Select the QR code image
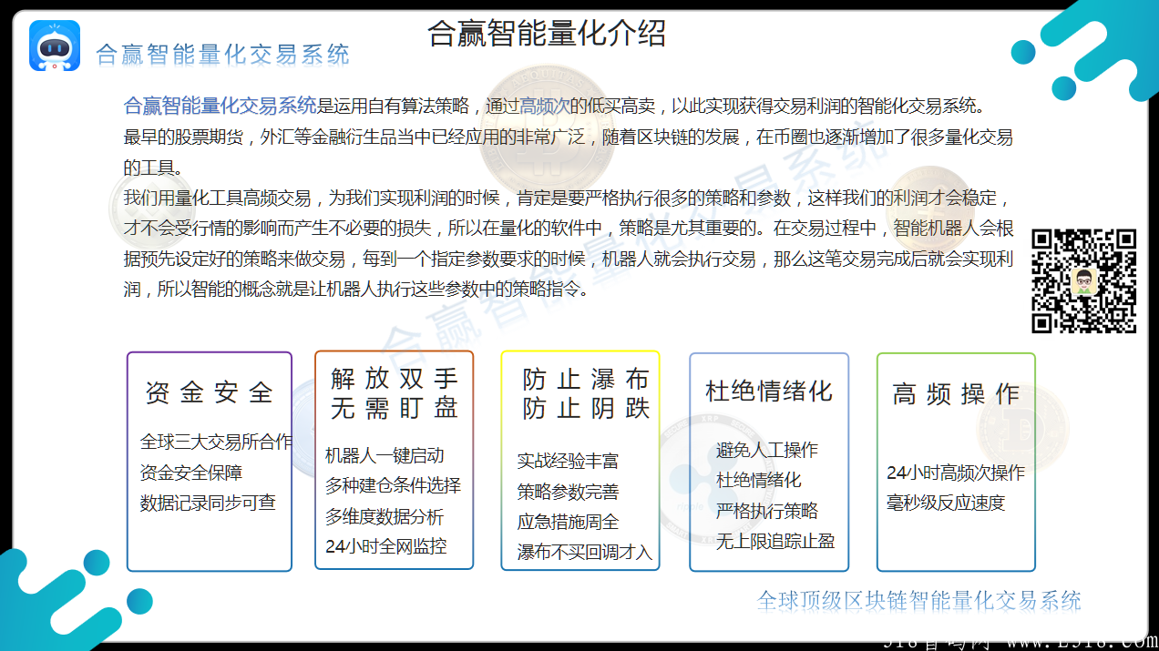 point(1084,280)
